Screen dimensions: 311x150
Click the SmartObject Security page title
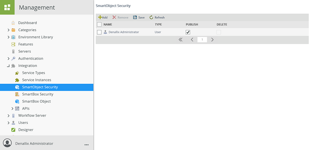(x=113, y=6)
